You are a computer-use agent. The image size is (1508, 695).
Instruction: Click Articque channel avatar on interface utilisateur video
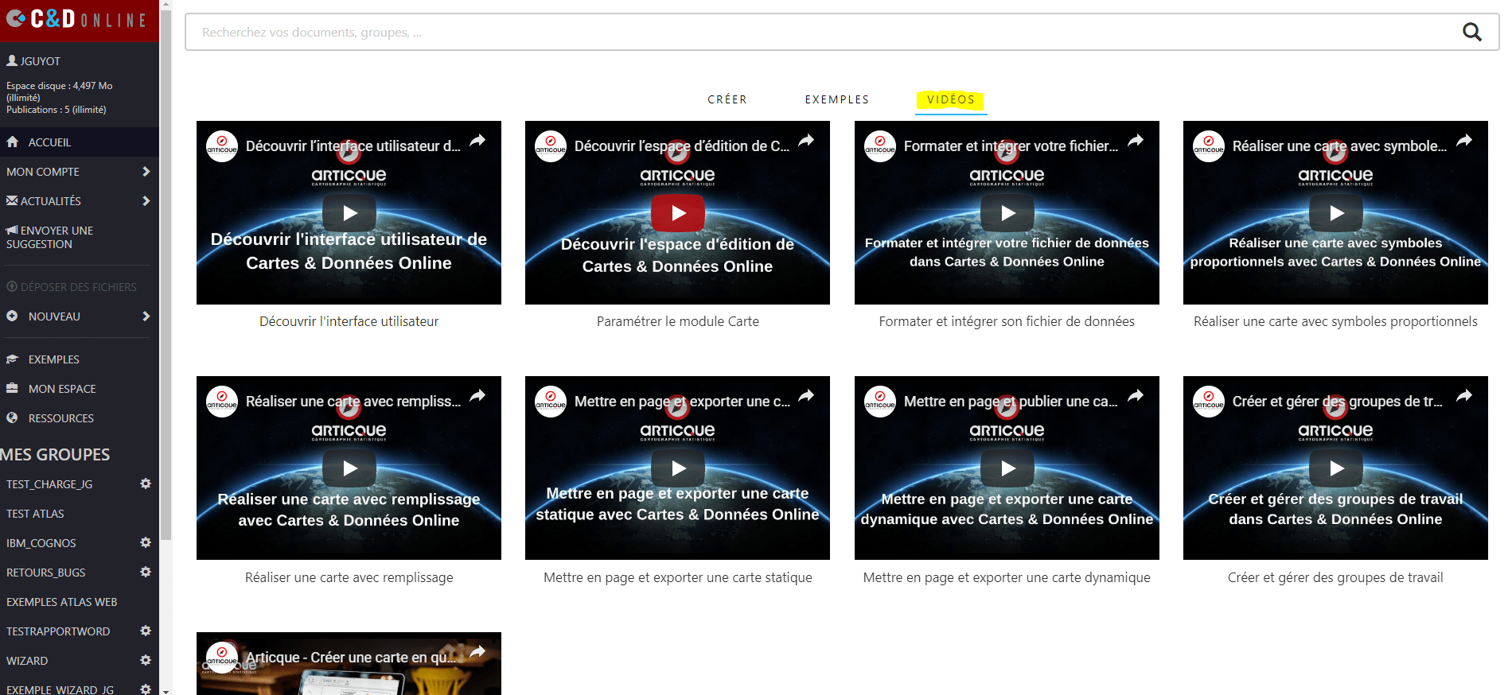click(x=222, y=146)
